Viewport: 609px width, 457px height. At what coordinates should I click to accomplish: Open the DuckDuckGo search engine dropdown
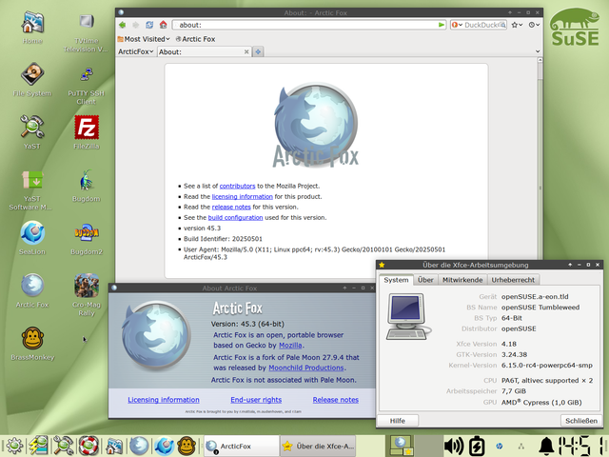[457, 25]
